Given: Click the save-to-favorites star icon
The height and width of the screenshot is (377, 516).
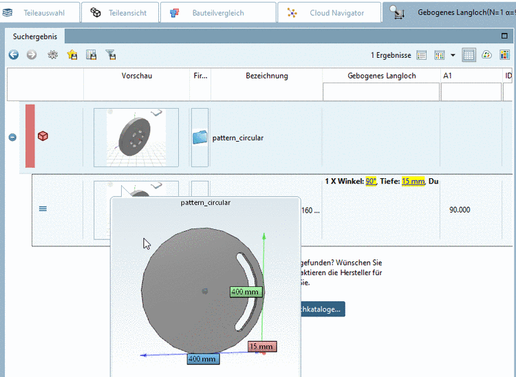Looking at the screenshot, I should tap(72, 54).
